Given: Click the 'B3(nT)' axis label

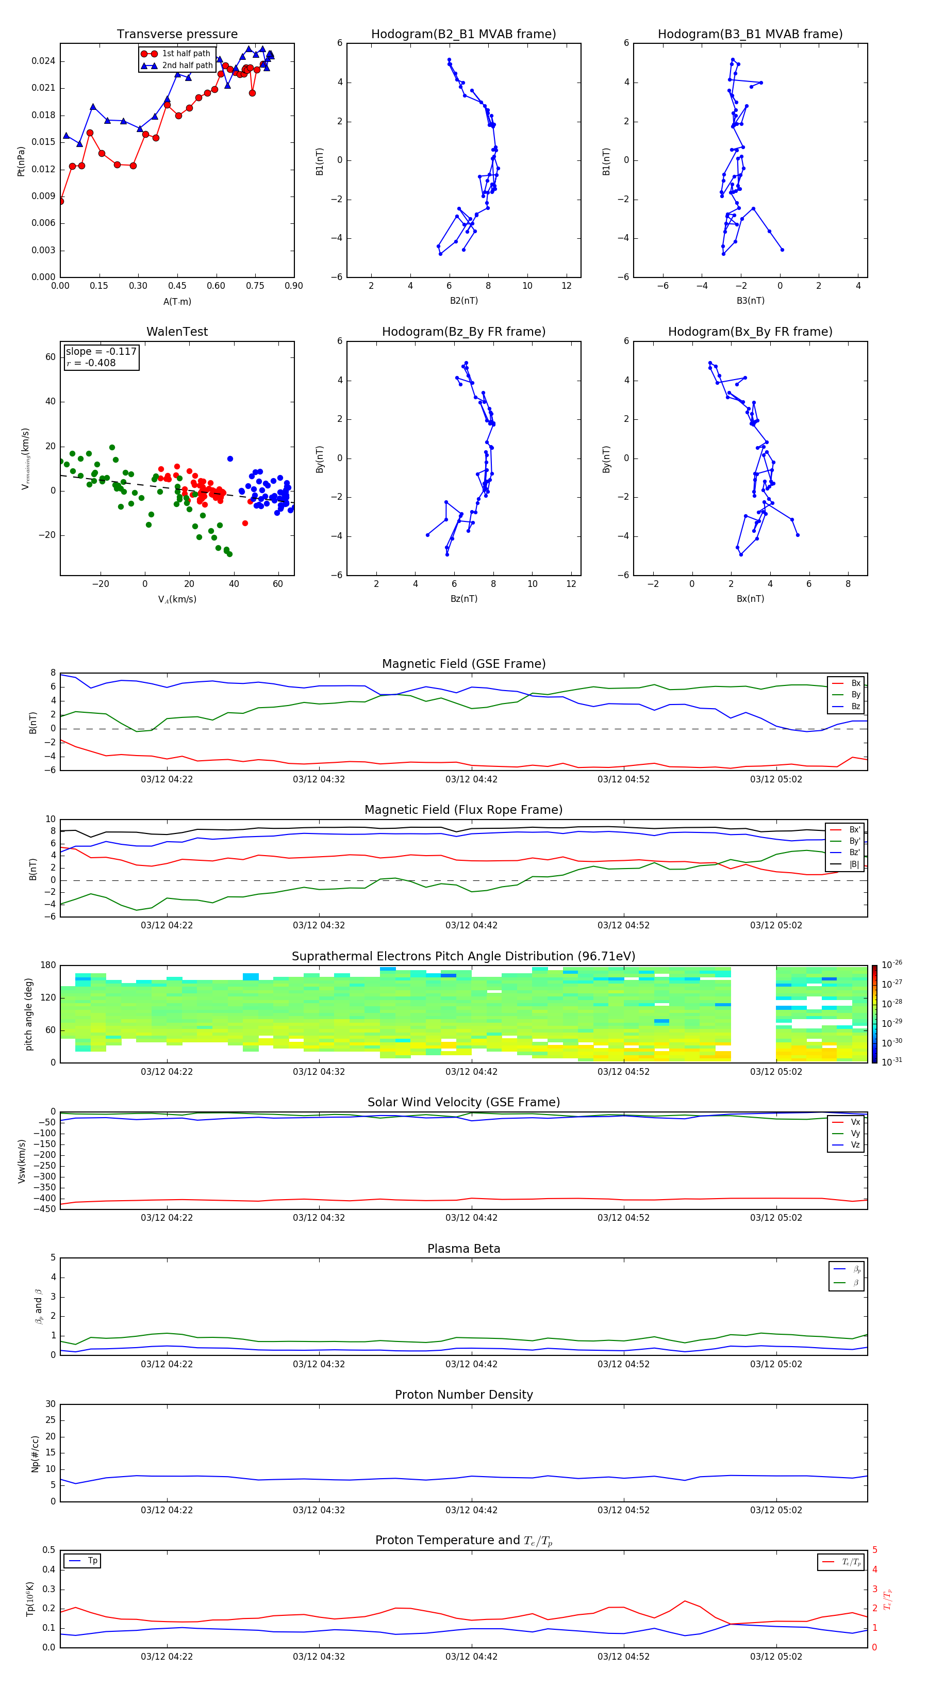Looking at the screenshot, I should pos(750,301).
